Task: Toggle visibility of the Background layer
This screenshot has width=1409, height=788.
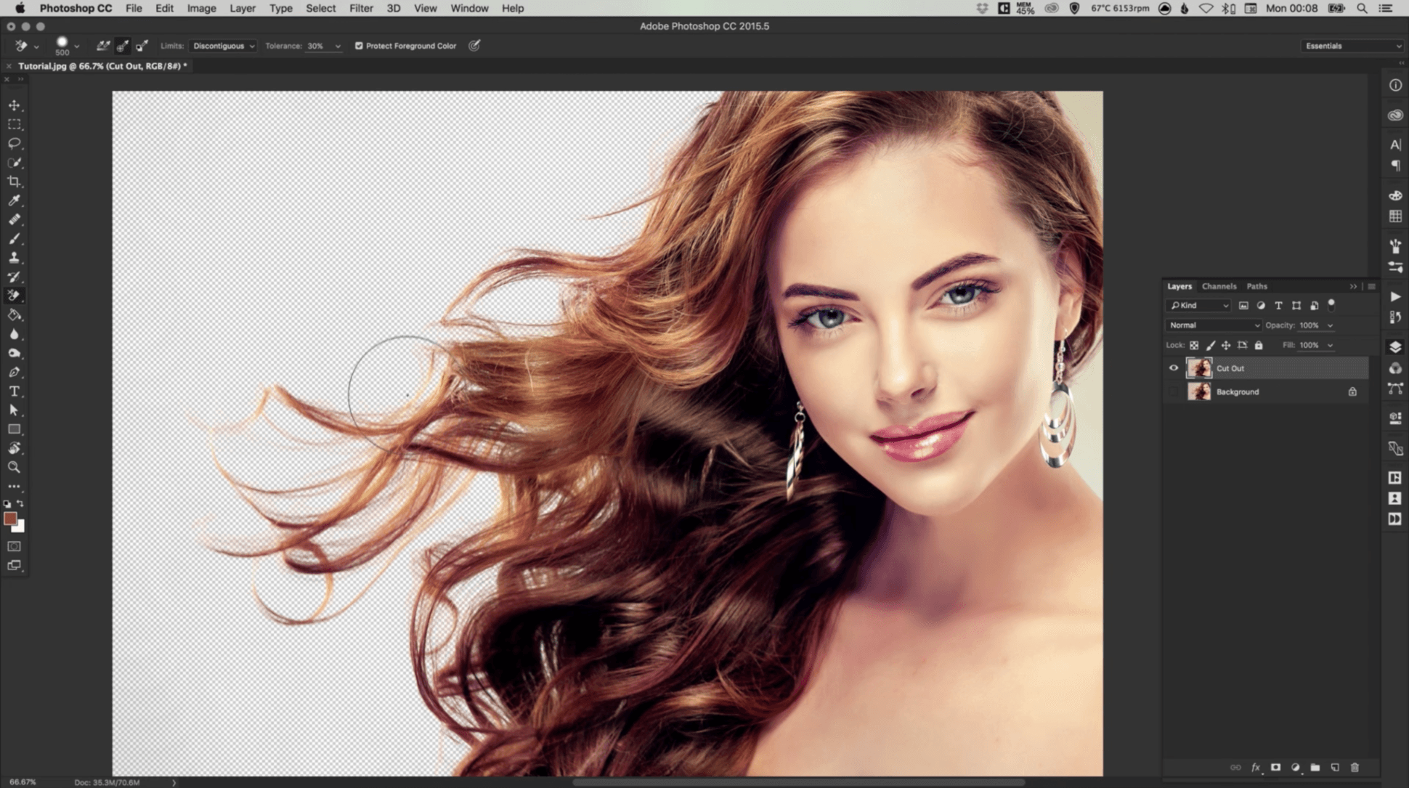Action: pos(1174,391)
